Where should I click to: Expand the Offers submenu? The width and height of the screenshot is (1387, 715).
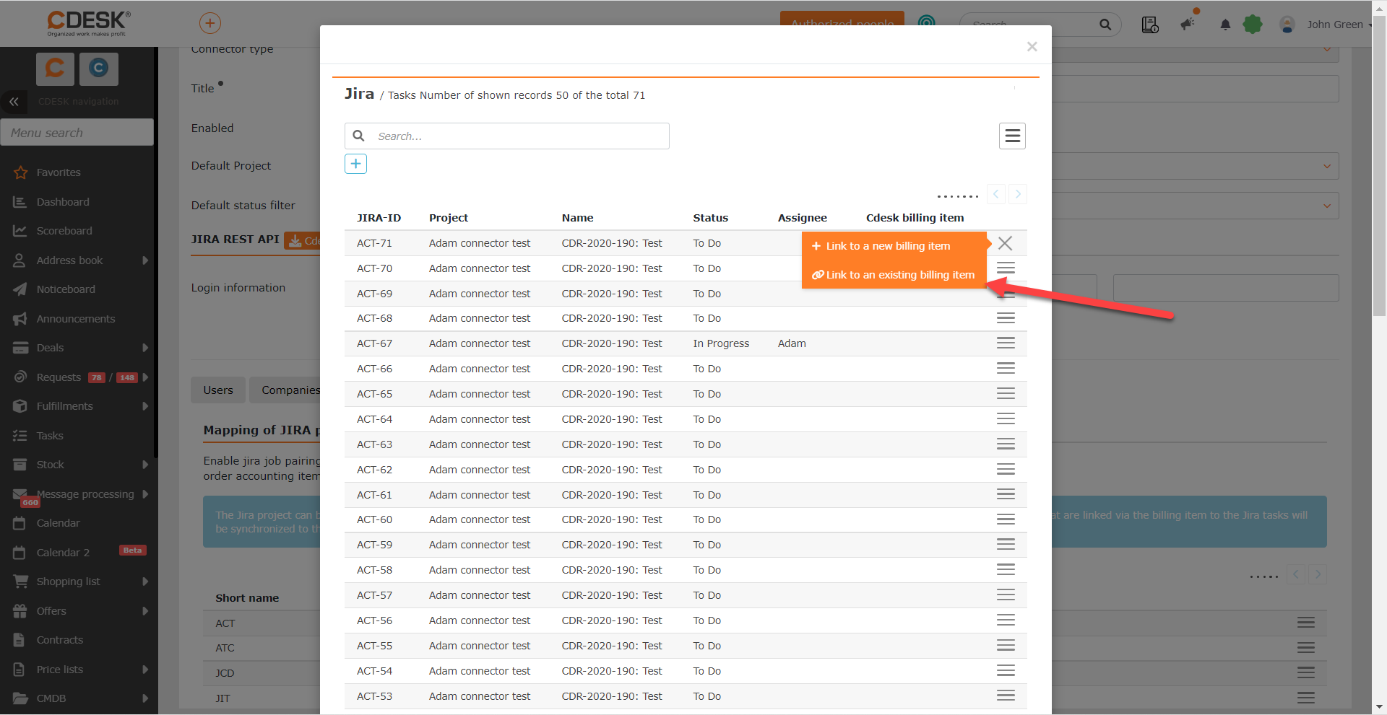[145, 611]
